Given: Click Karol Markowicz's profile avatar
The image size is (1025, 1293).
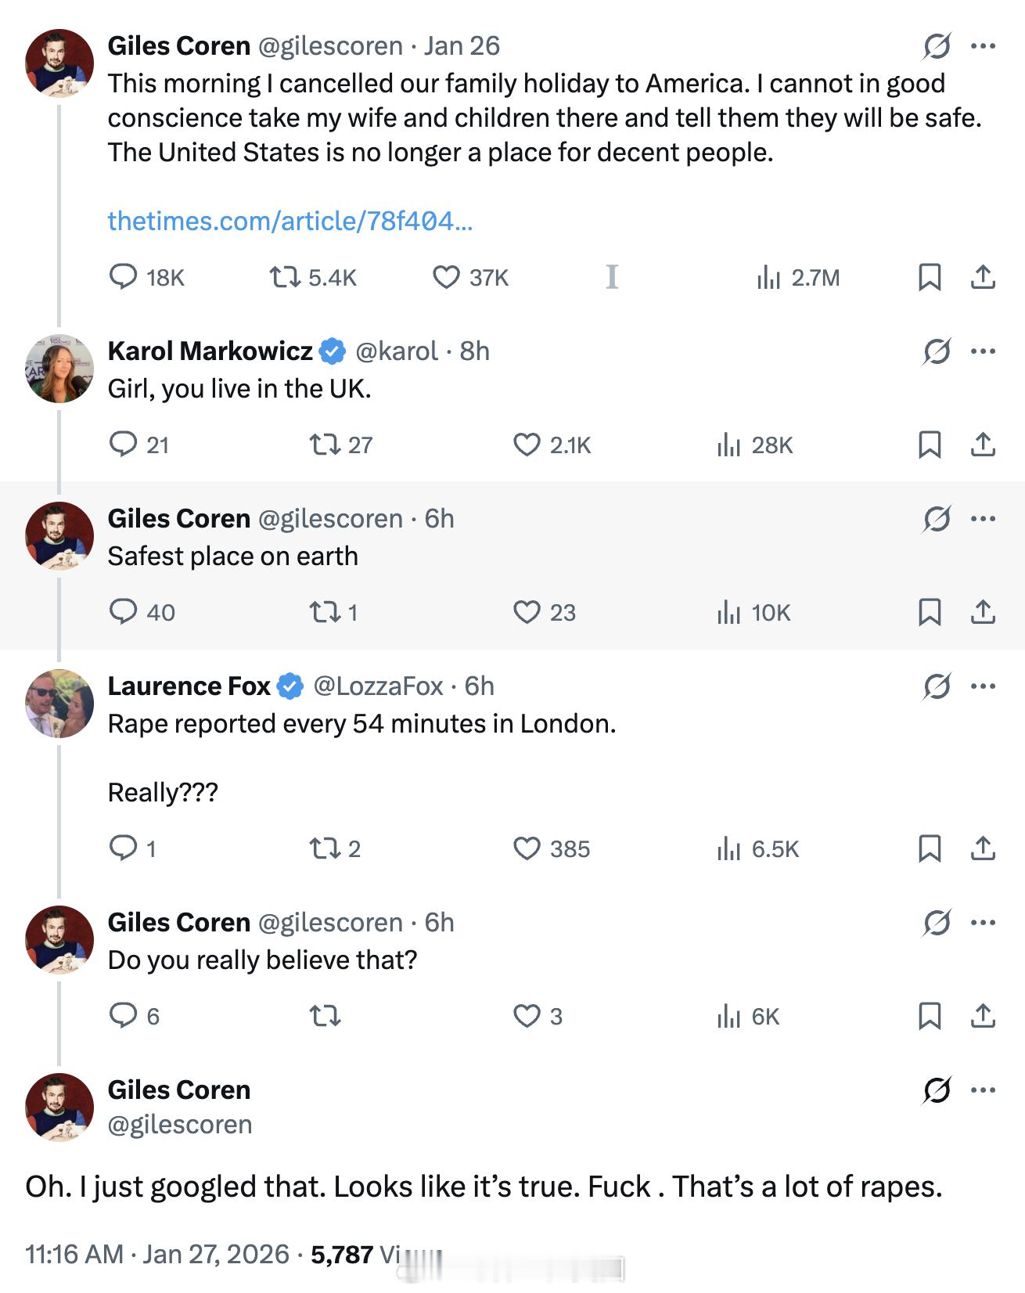Looking at the screenshot, I should (59, 369).
